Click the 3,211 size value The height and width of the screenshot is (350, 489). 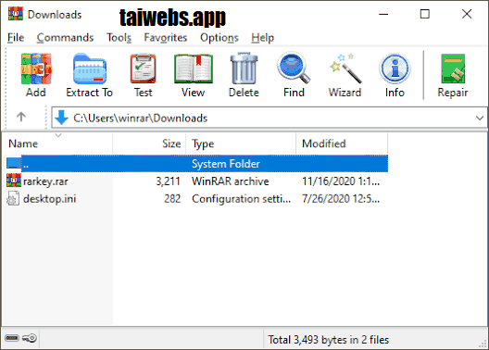(169, 181)
